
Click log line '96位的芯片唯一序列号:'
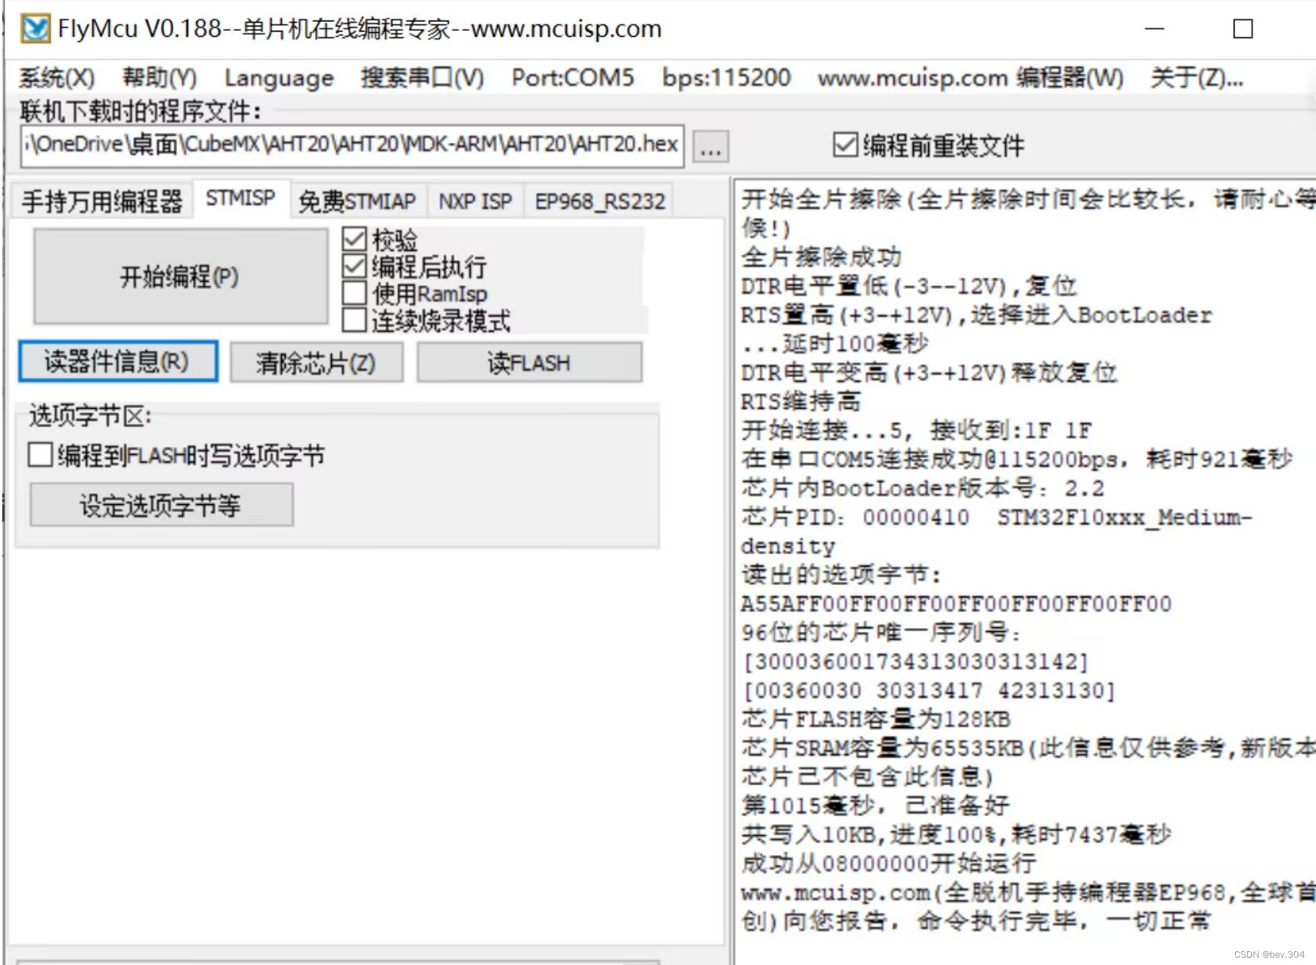click(881, 633)
